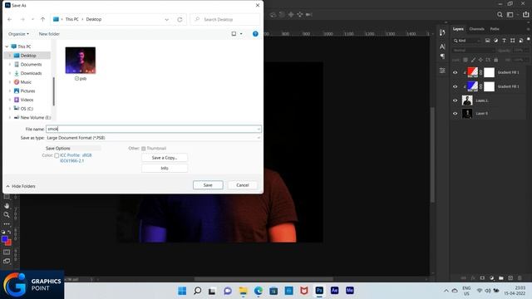Select Layer 0 thumbnail in Layers panel
The width and height of the screenshot is (532, 299).
[467, 114]
